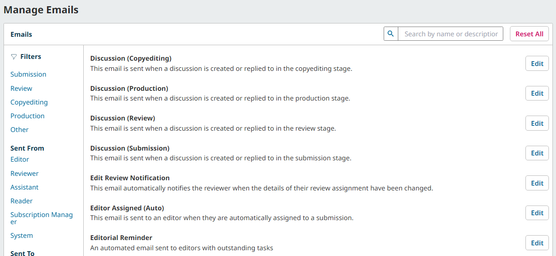
Task: Filter by Subscription Manager sender
Action: 42,218
